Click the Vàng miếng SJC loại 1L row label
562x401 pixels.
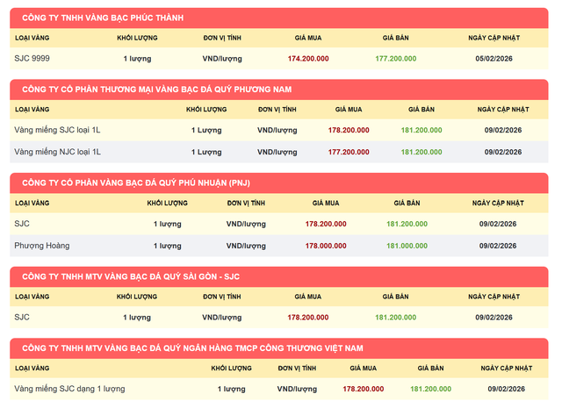[58, 130]
